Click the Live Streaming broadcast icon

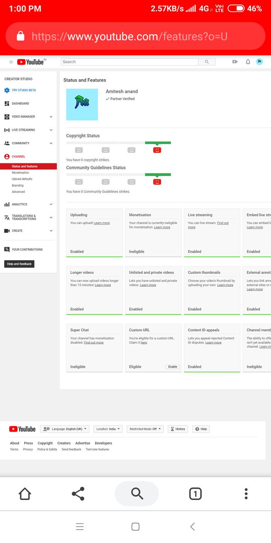click(7, 130)
